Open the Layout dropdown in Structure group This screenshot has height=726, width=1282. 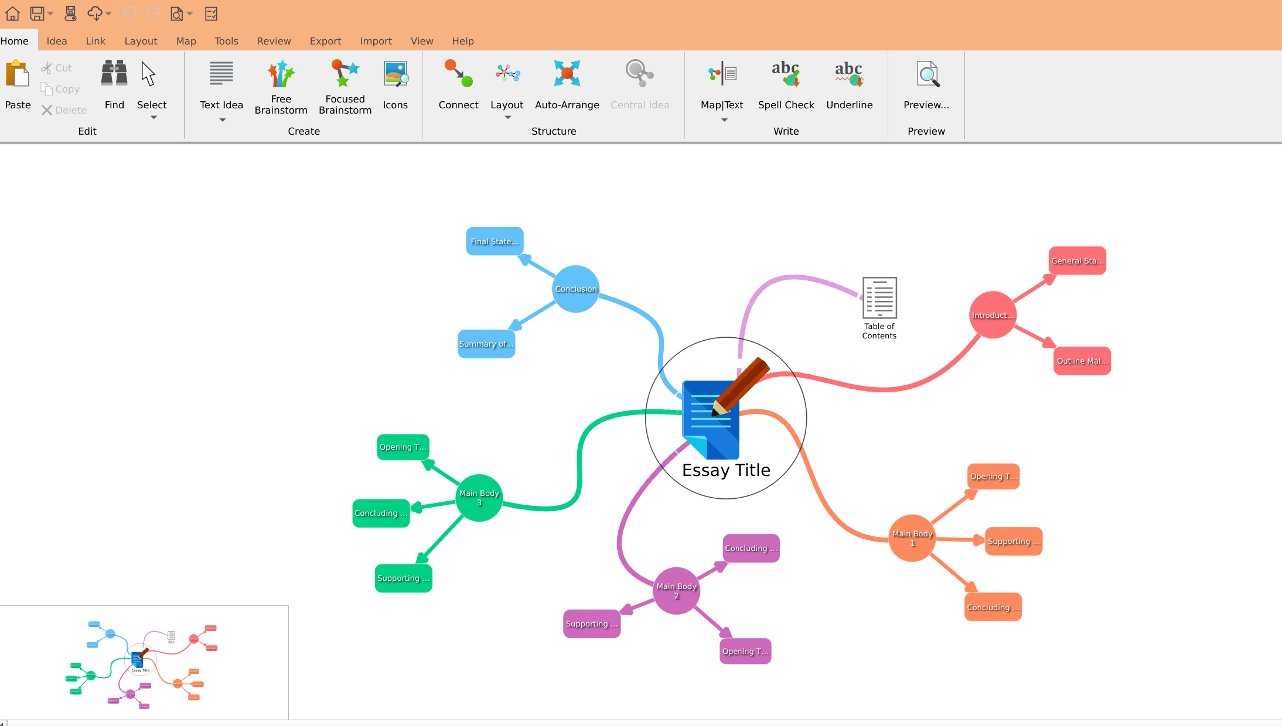point(507,117)
